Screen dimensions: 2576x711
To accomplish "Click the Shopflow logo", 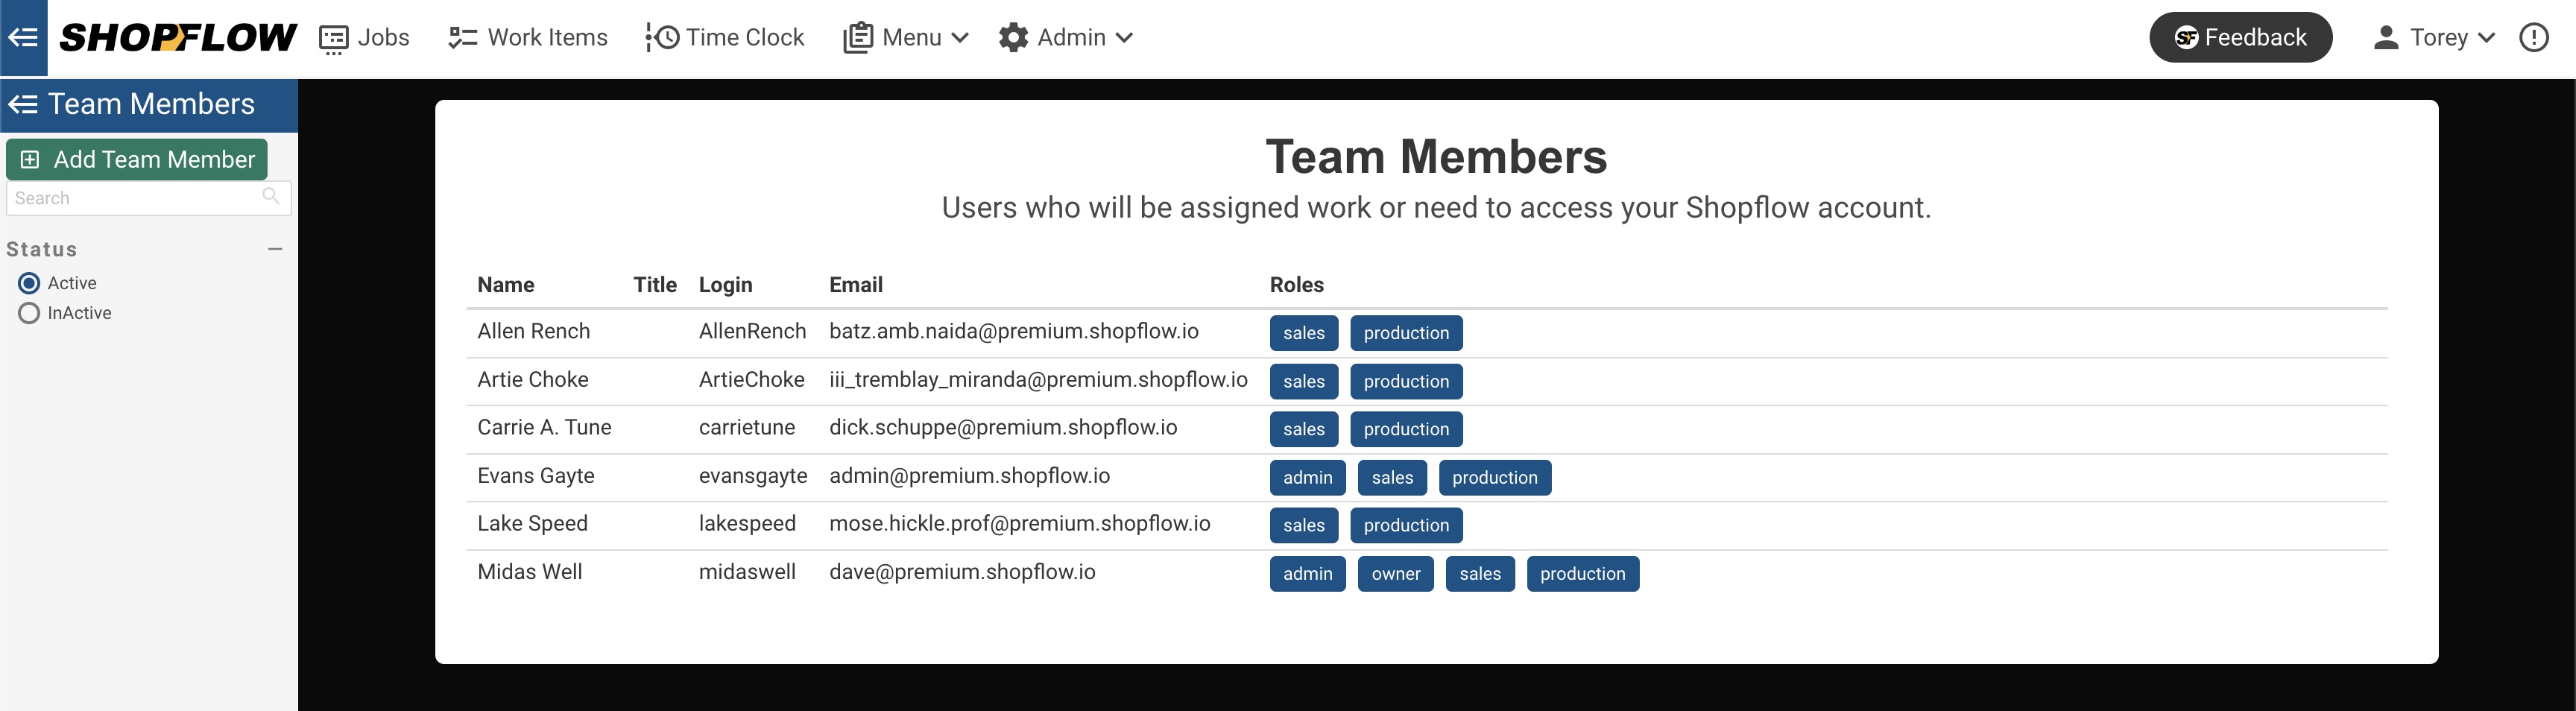I will tap(178, 38).
